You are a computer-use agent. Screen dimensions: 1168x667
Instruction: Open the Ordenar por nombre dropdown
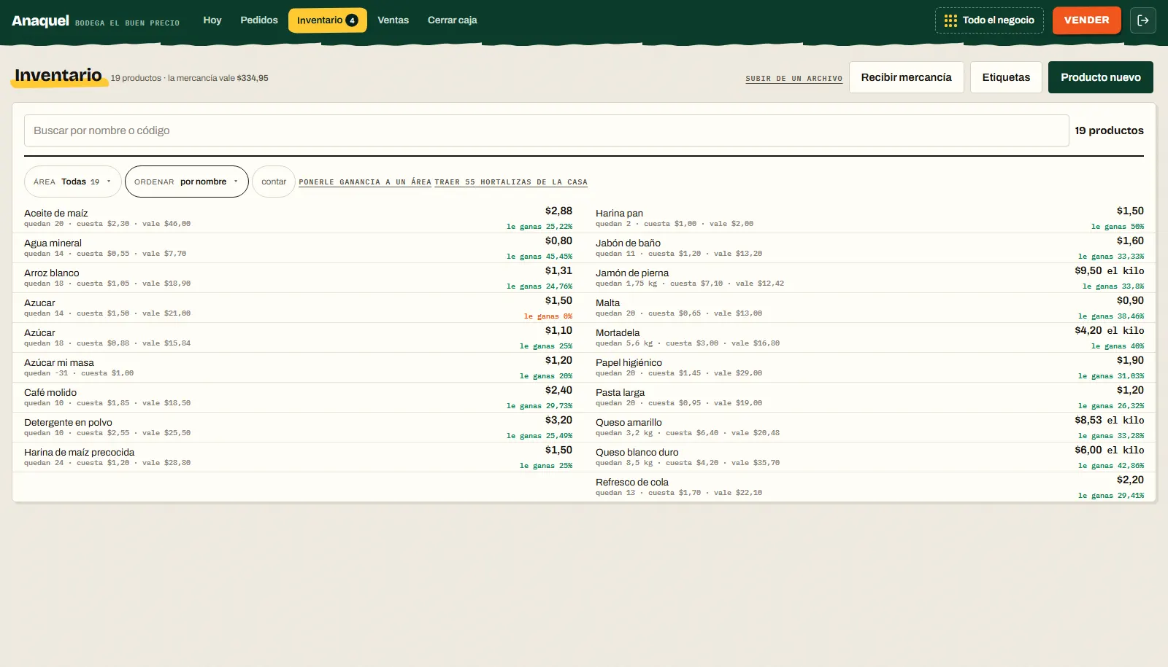tap(186, 182)
